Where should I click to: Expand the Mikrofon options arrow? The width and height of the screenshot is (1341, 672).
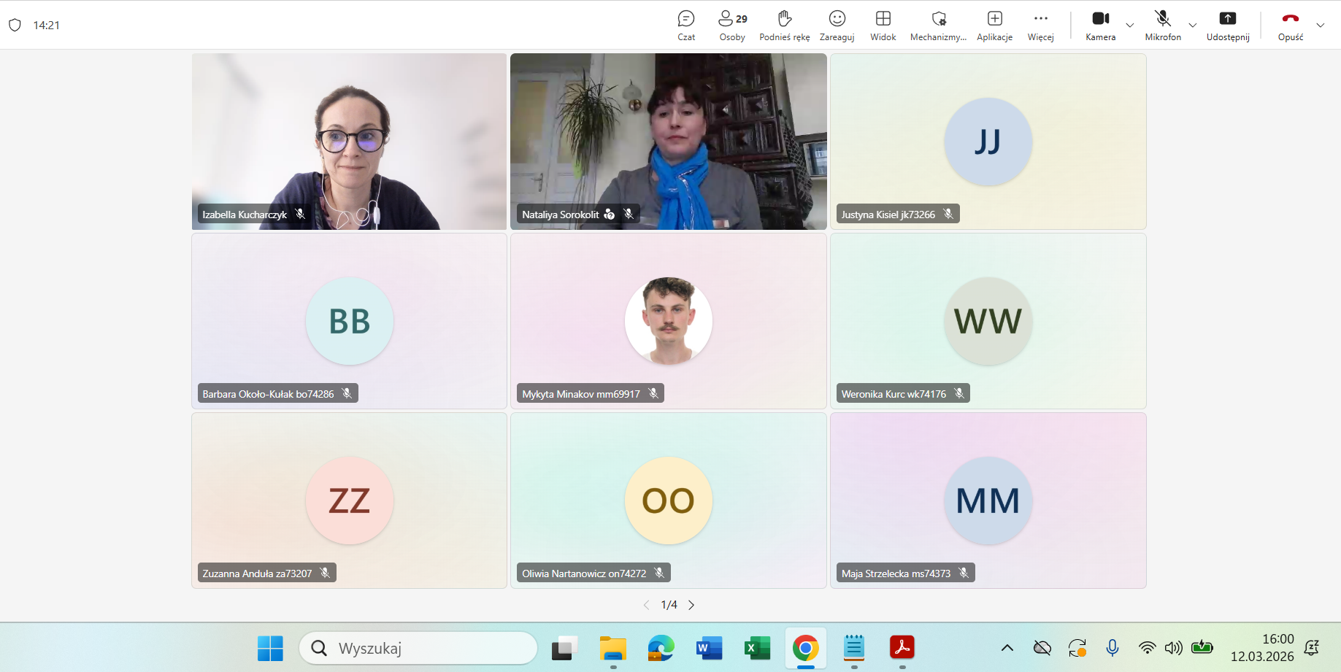1193,26
